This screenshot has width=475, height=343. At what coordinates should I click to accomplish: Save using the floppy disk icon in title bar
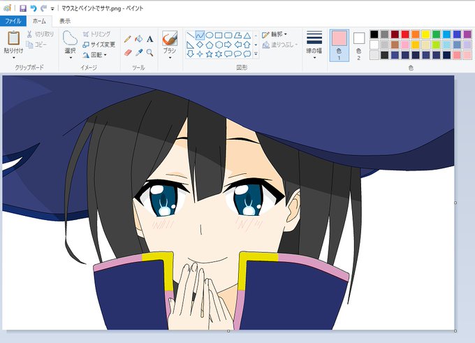click(23, 8)
